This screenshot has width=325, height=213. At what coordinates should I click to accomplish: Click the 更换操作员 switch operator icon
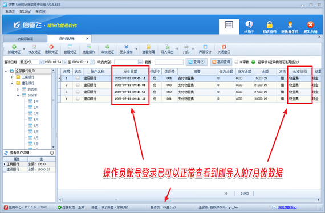click(290, 24)
